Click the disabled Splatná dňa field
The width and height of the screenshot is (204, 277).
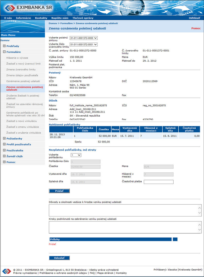point(86,182)
